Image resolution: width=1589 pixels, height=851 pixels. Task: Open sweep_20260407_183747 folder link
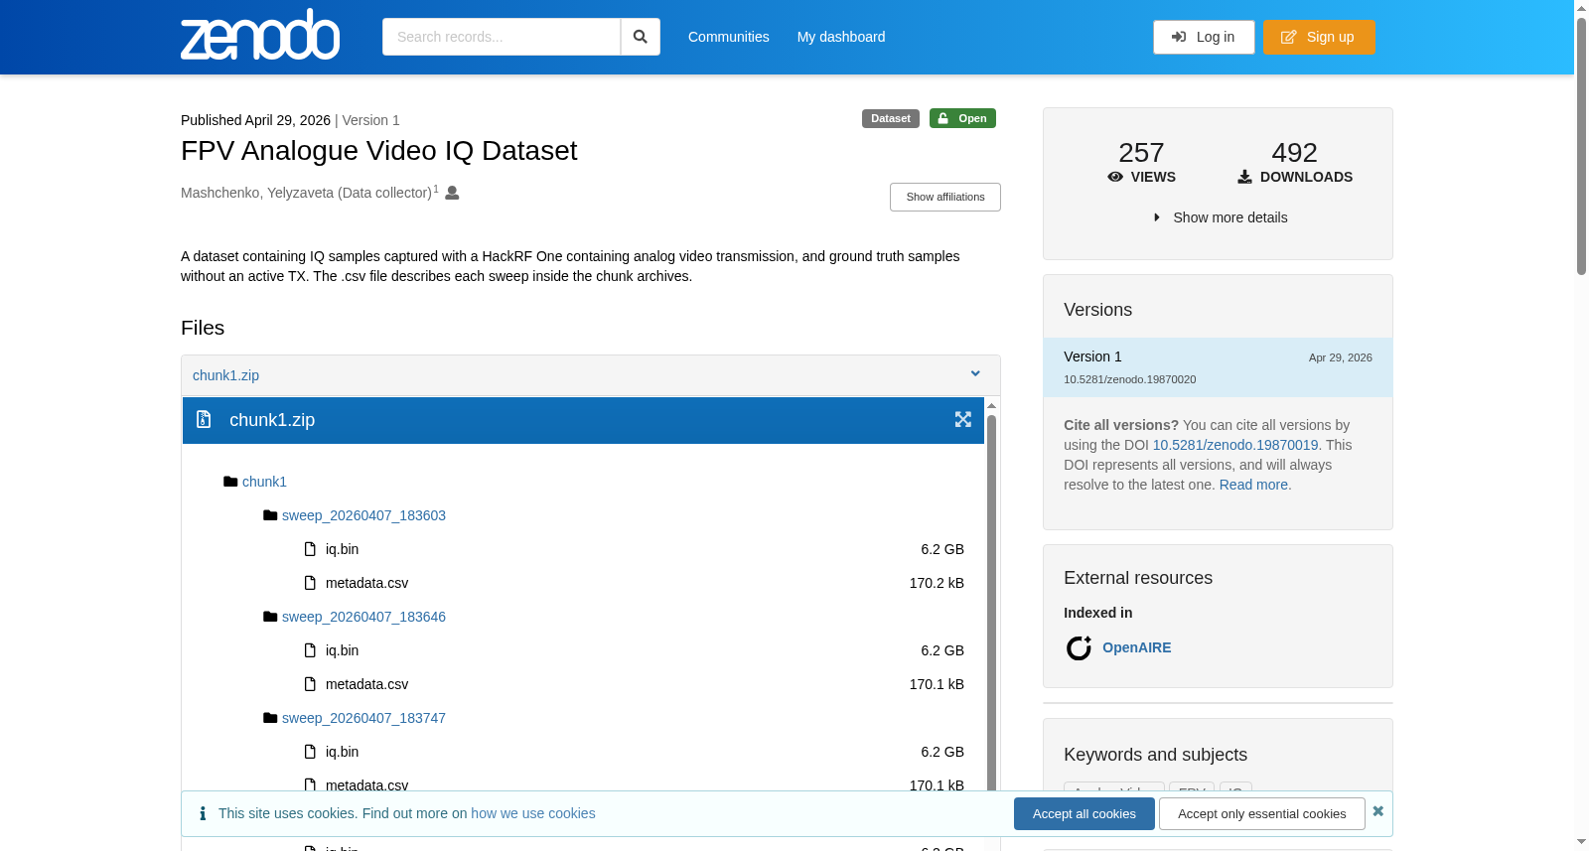tap(363, 718)
